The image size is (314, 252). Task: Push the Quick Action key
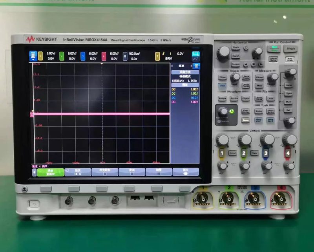[x=270, y=111]
